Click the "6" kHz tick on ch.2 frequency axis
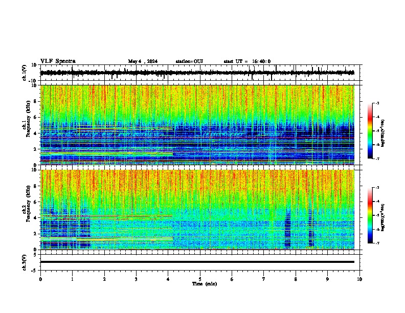405x313 pixels. (x=35, y=202)
